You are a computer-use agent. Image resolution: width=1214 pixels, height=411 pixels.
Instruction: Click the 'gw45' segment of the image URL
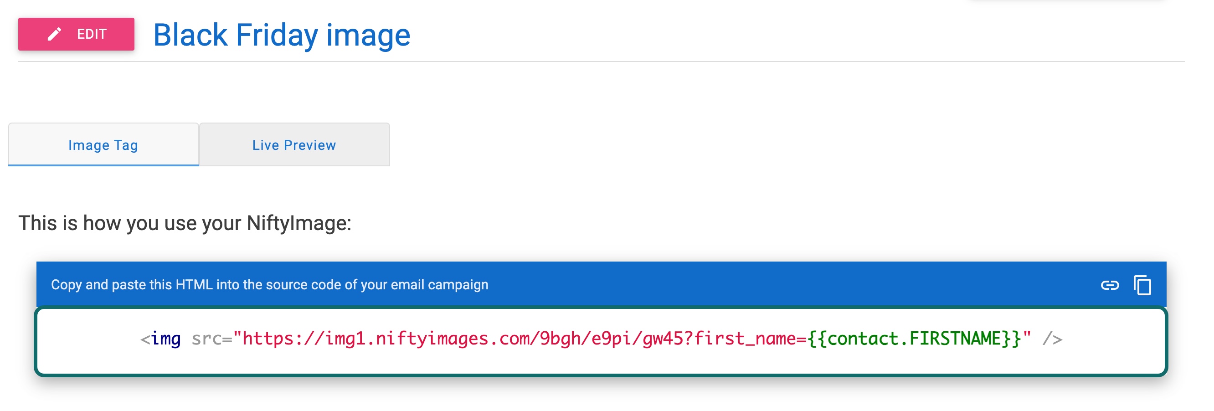click(x=663, y=339)
